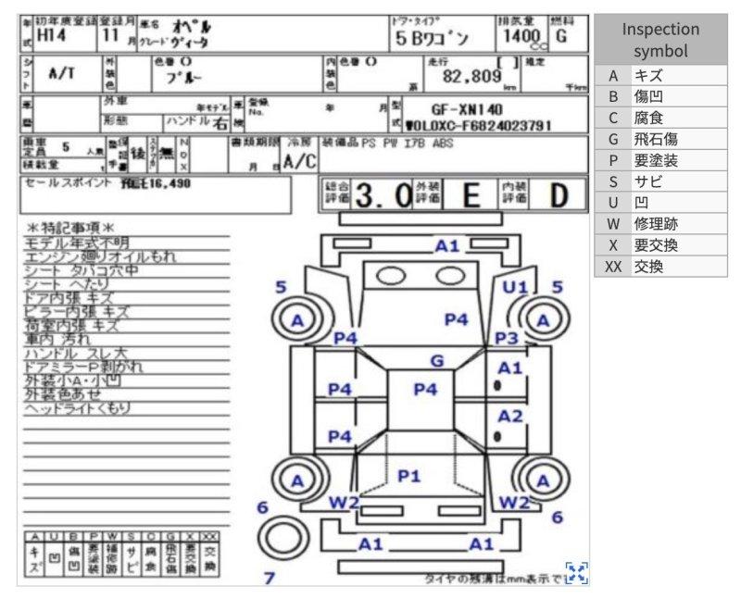Click the G stone-chip marker on windshield
This screenshot has height=611, width=741.
(x=436, y=360)
